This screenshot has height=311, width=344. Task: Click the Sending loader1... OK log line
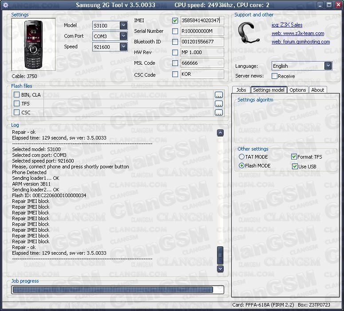click(36, 178)
